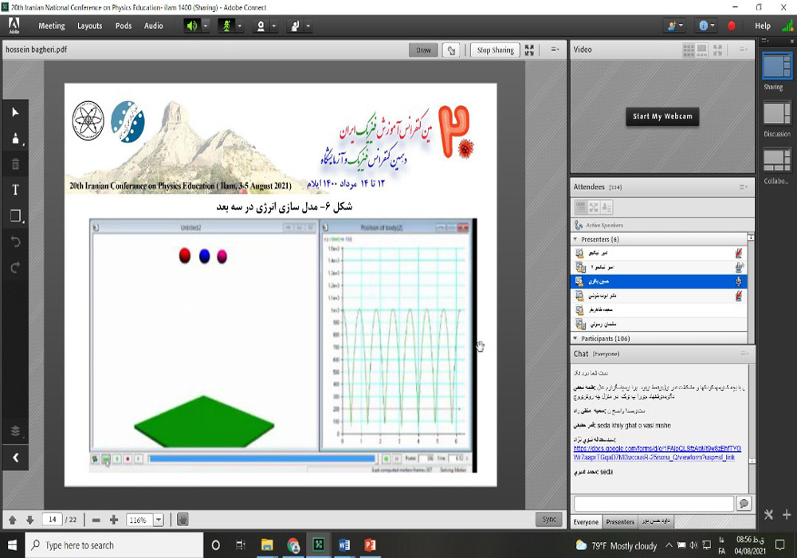Send the chat message with the speech bubble icon
Screen dimensions: 797x558
tap(744, 504)
